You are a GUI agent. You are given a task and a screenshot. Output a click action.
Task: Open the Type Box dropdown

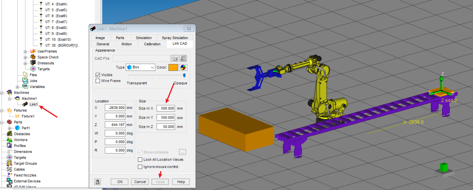point(141,67)
